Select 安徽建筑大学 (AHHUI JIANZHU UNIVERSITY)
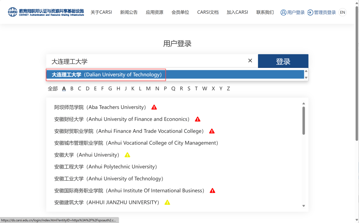The image size is (359, 223). tap(107, 203)
